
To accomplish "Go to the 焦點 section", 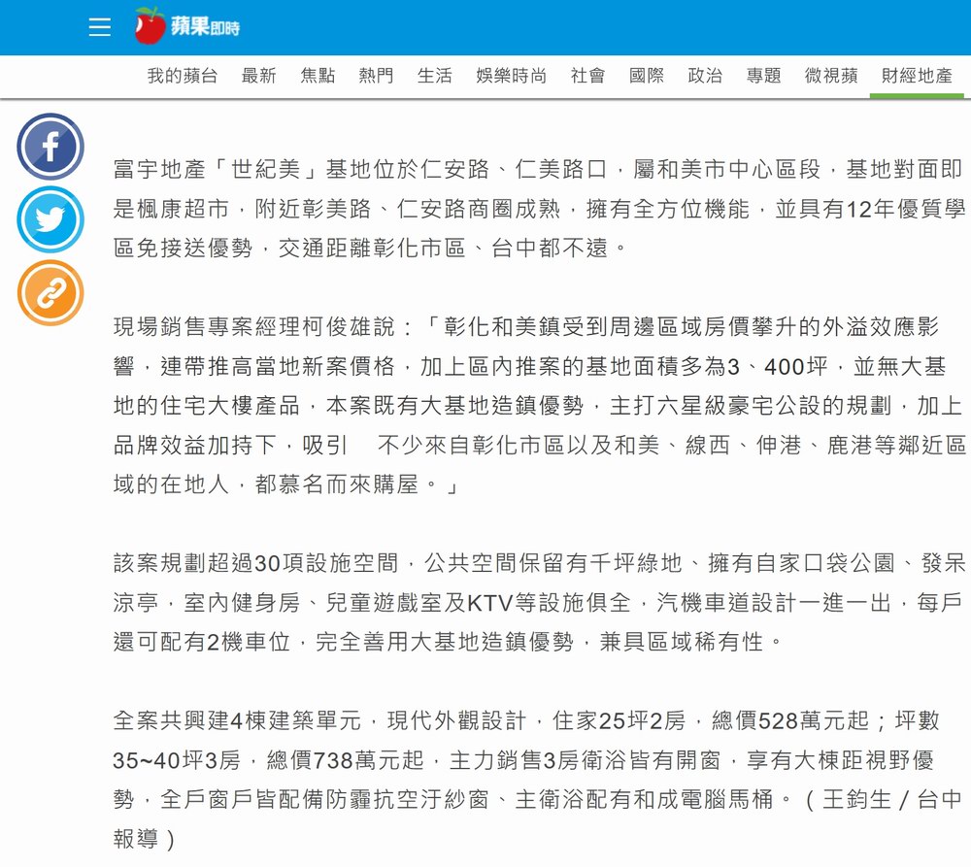I will 318,76.
